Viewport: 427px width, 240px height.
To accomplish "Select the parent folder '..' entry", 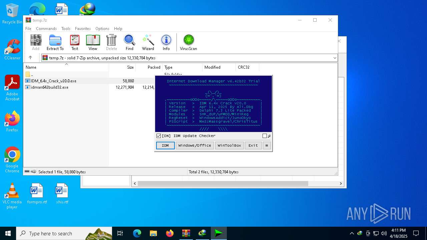I will (x=29, y=75).
